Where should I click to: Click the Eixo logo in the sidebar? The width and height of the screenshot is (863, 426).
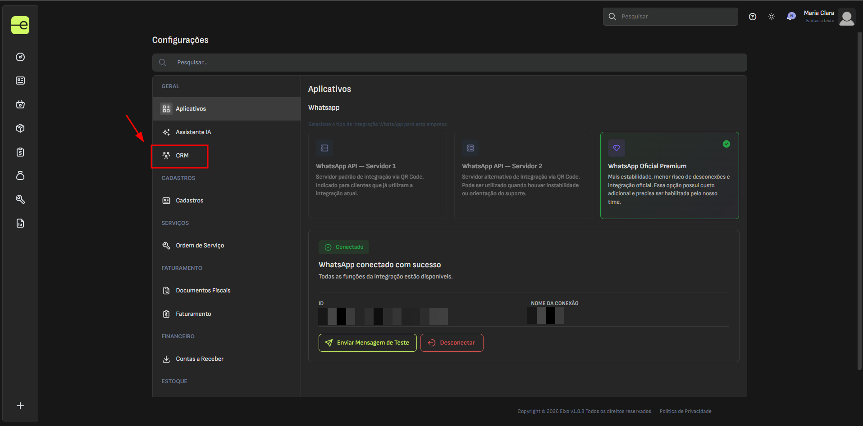(20, 25)
